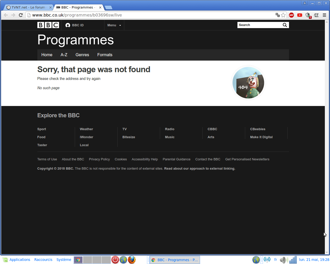Viewport: 330px width, 264px height.
Task: Open the wireless network antenna icon
Action: pos(267,260)
